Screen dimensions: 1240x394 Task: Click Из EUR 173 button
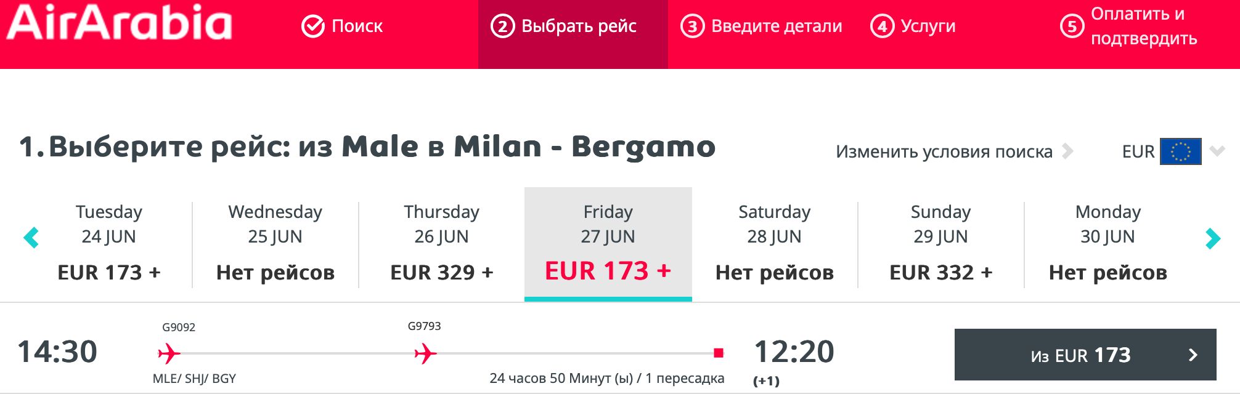coord(1085,355)
